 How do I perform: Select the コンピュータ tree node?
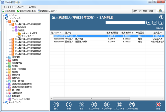(15, 18)
